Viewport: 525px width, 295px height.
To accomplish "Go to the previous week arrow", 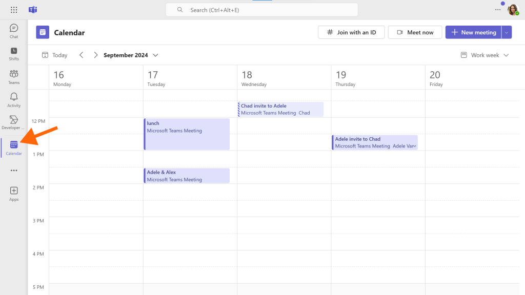I will point(82,55).
